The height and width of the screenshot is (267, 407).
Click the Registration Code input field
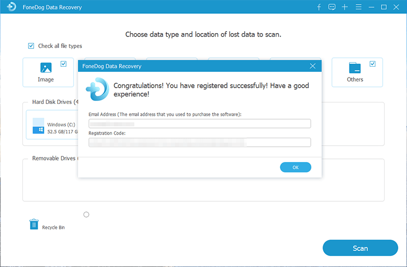pos(199,143)
